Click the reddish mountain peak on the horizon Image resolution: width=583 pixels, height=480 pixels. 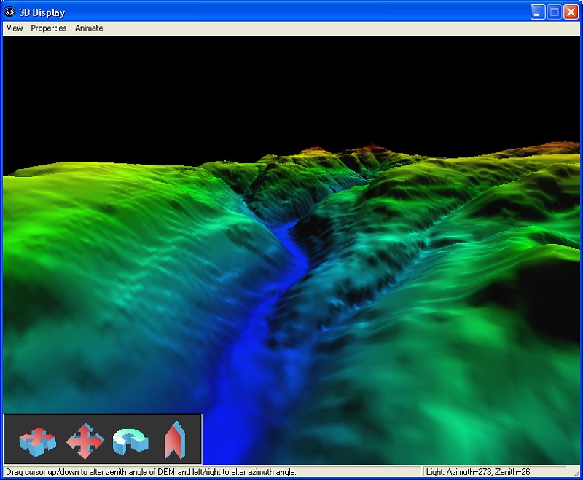(377, 149)
